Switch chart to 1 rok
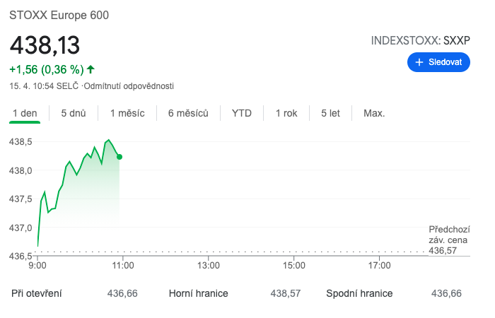Screen dimensions: 495x318 pos(286,113)
